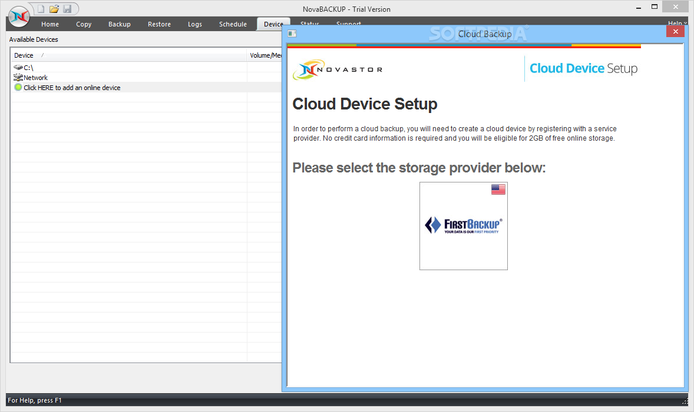Click the Cloud Backup dialog system menu icon

pos(292,34)
